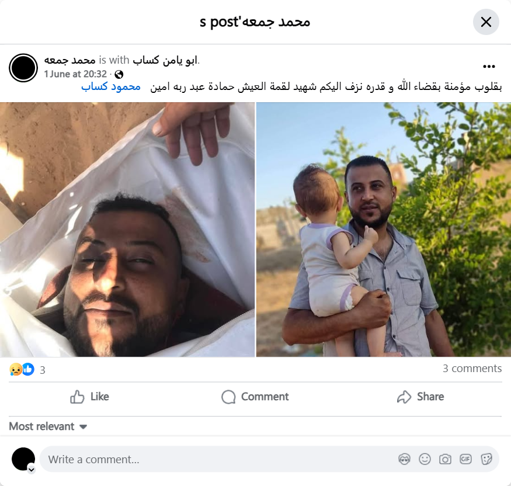Expand the Most relevant comment sorting dropdown
Image resolution: width=511 pixels, height=486 pixels.
pyautogui.click(x=48, y=426)
